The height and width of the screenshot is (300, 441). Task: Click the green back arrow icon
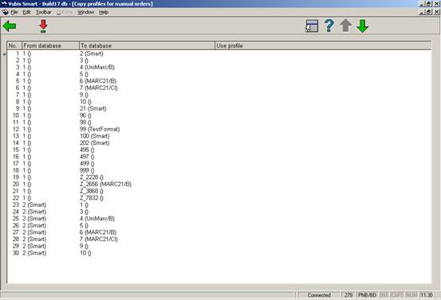10,26
